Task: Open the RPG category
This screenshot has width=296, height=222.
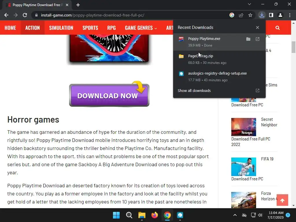Action: [x=111, y=28]
